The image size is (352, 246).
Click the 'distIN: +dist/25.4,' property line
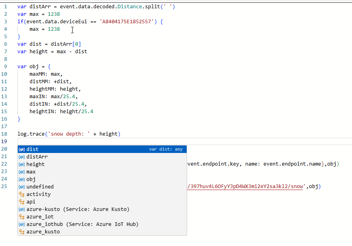point(58,104)
